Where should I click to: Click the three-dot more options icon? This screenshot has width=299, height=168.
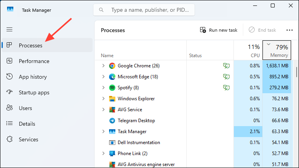[290, 30]
